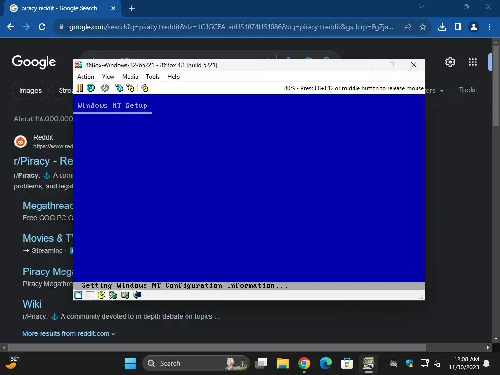Click the Google logo
Image resolution: width=500 pixels, height=375 pixels.
tap(34, 62)
